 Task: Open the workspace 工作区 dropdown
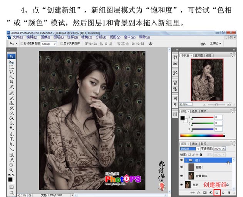pos(216,44)
